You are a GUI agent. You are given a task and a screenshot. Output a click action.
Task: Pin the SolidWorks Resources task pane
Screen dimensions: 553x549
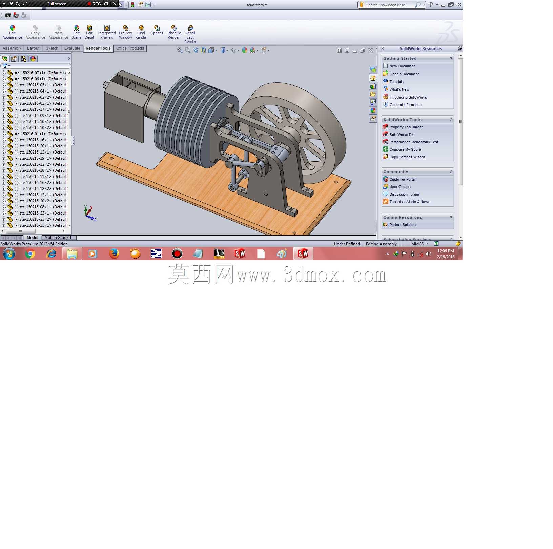coord(459,48)
